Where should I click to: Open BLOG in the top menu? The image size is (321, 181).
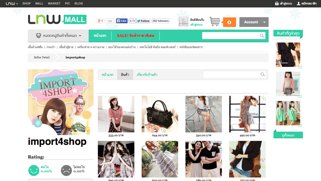point(79,4)
